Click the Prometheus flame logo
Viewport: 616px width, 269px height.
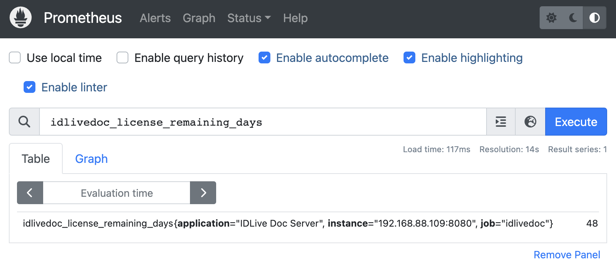21,18
